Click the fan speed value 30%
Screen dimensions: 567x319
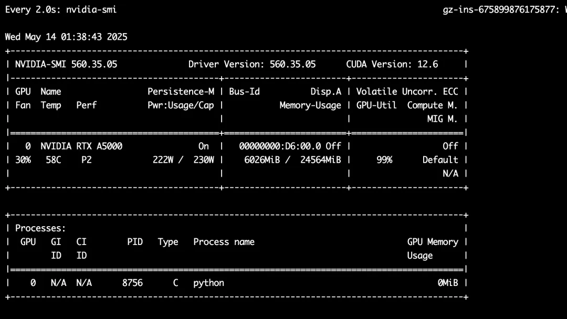pyautogui.click(x=23, y=160)
